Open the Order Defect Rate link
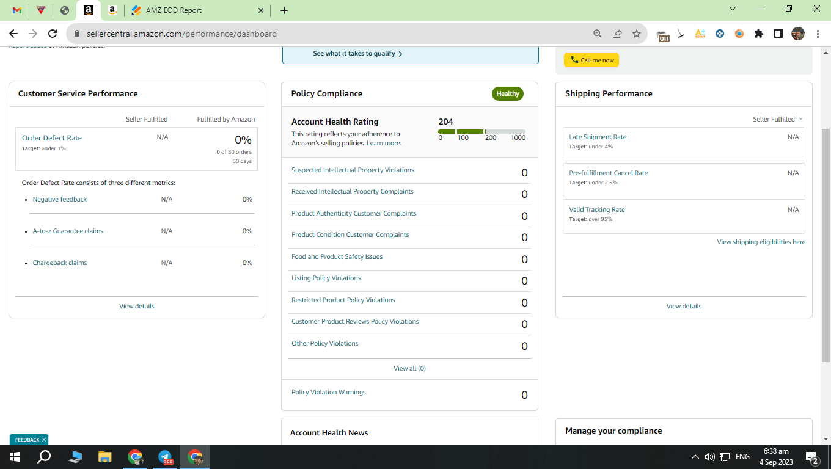The image size is (831, 469). [52, 138]
